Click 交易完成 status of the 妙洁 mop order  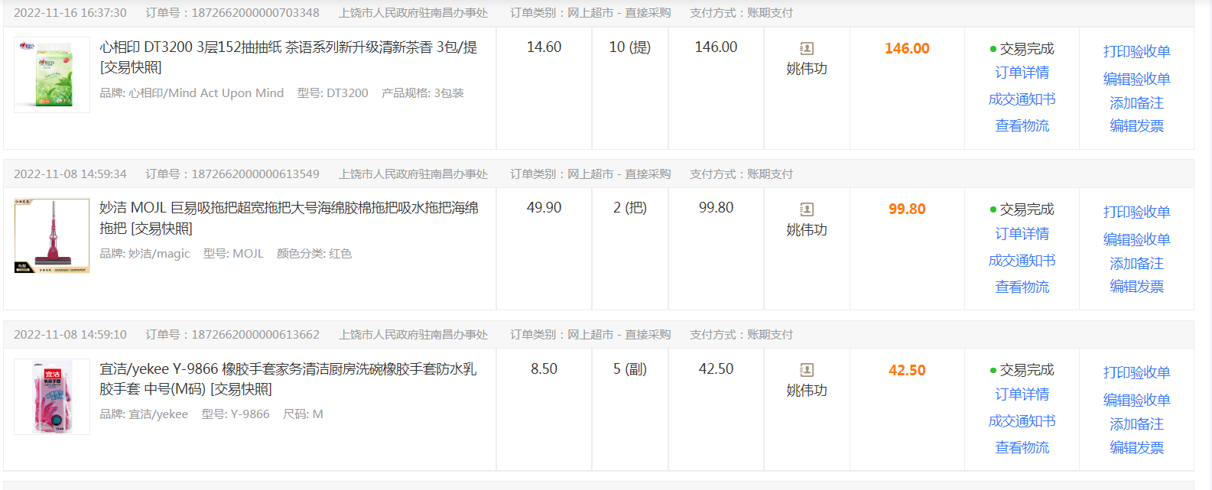click(1022, 209)
